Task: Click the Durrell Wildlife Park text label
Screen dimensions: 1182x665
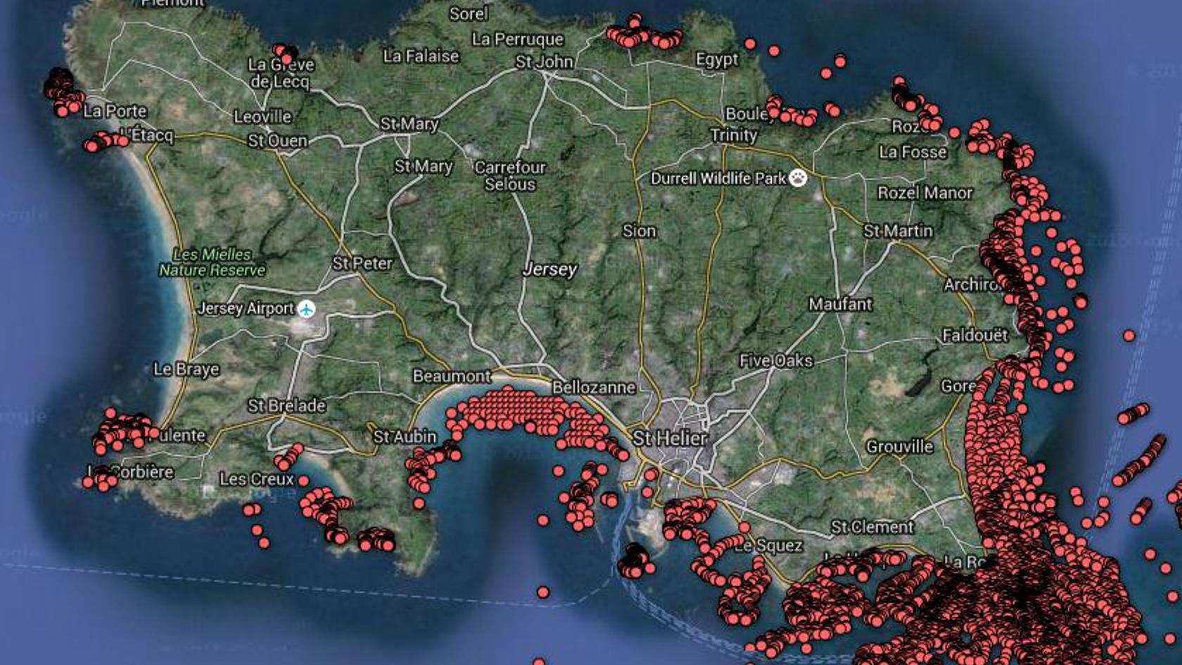Action: tap(718, 178)
